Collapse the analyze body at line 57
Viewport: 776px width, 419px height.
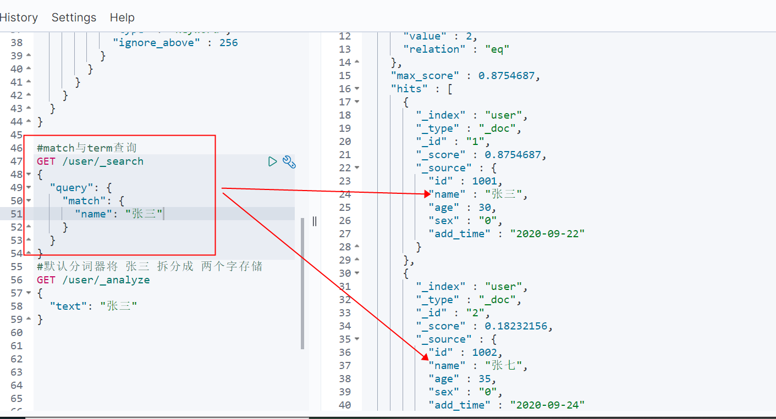[29, 293]
